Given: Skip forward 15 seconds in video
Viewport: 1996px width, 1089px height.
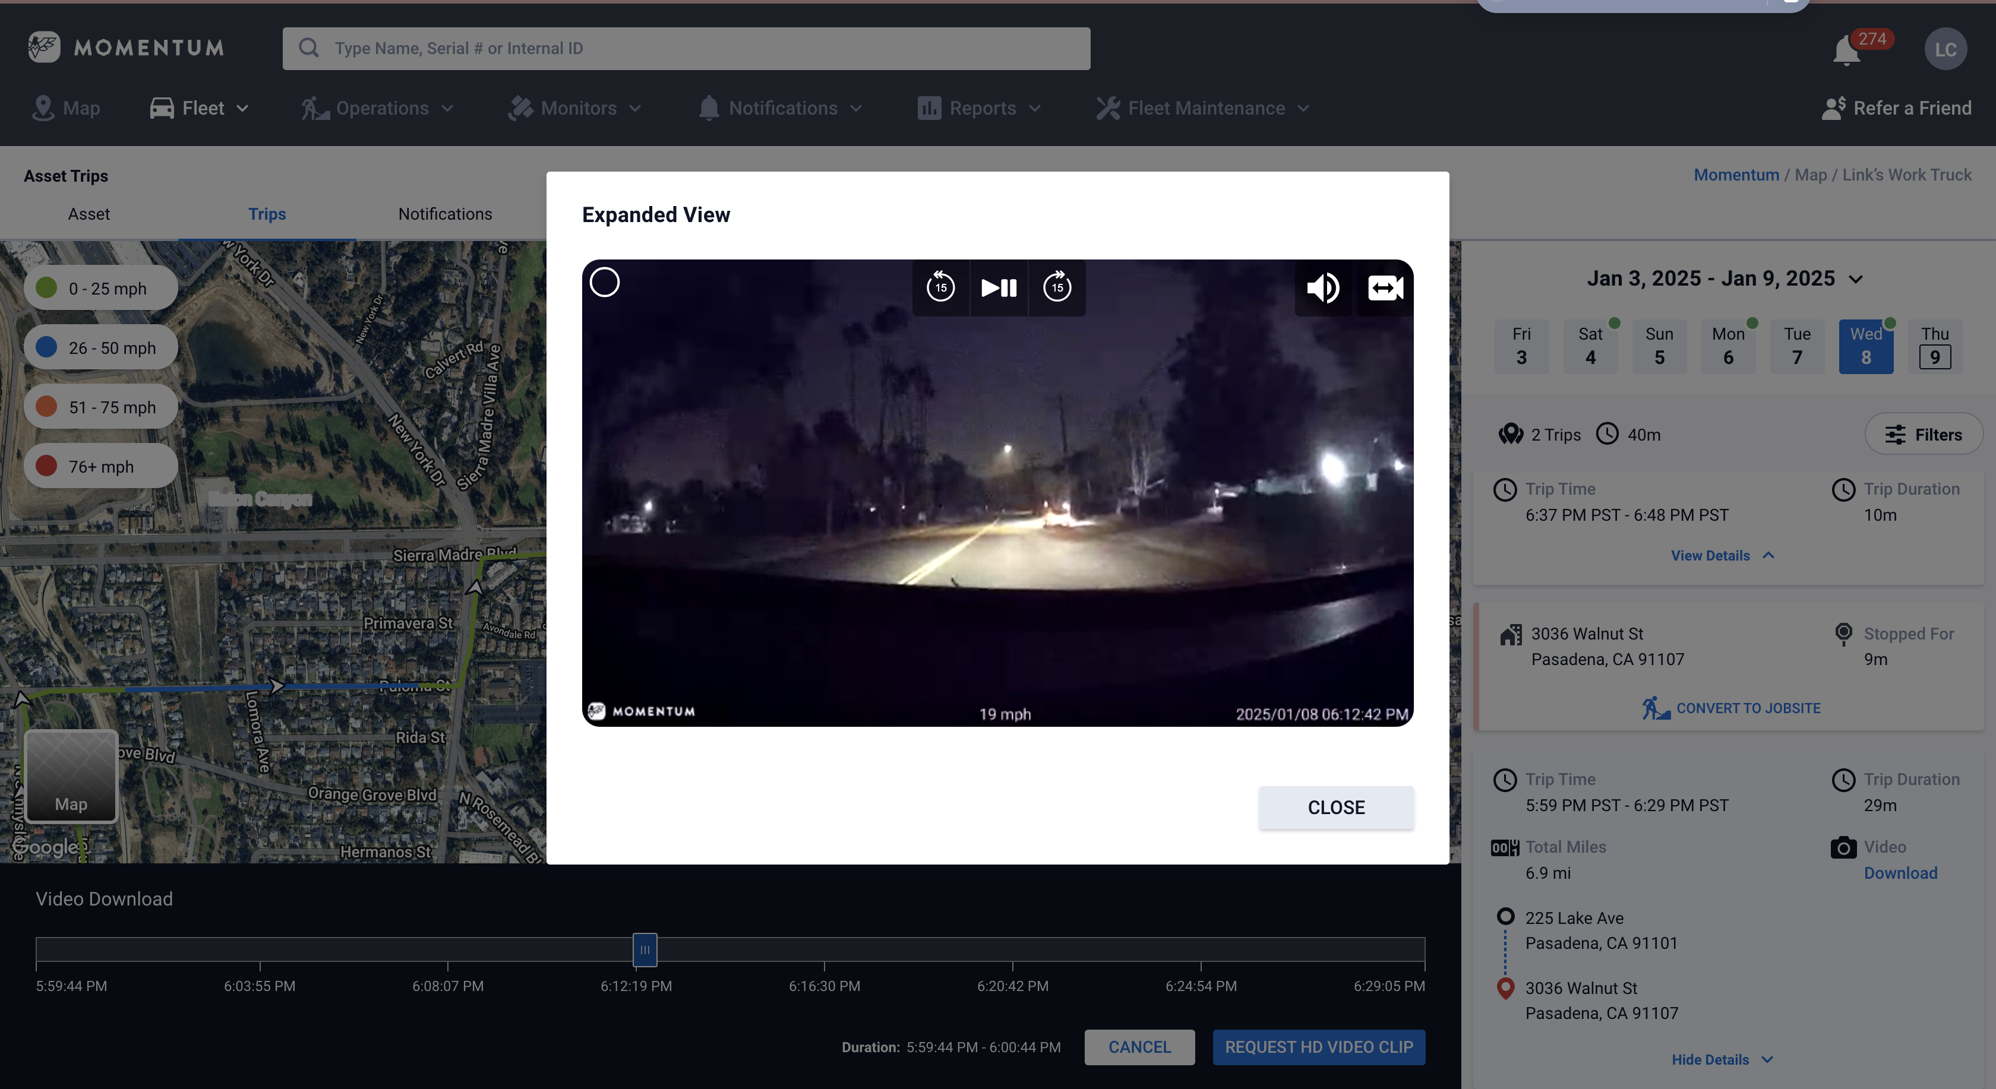Looking at the screenshot, I should [x=1057, y=287].
